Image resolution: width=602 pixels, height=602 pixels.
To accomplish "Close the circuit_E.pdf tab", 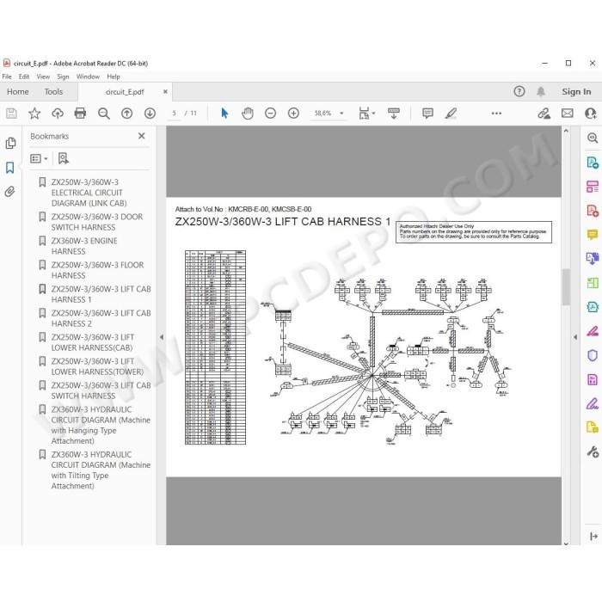I will pyautogui.click(x=165, y=92).
